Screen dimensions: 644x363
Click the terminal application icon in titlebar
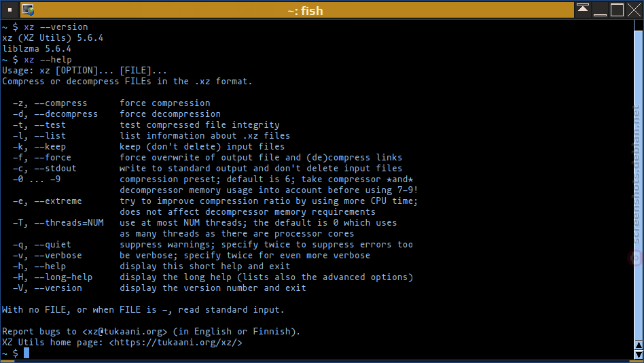tap(28, 10)
